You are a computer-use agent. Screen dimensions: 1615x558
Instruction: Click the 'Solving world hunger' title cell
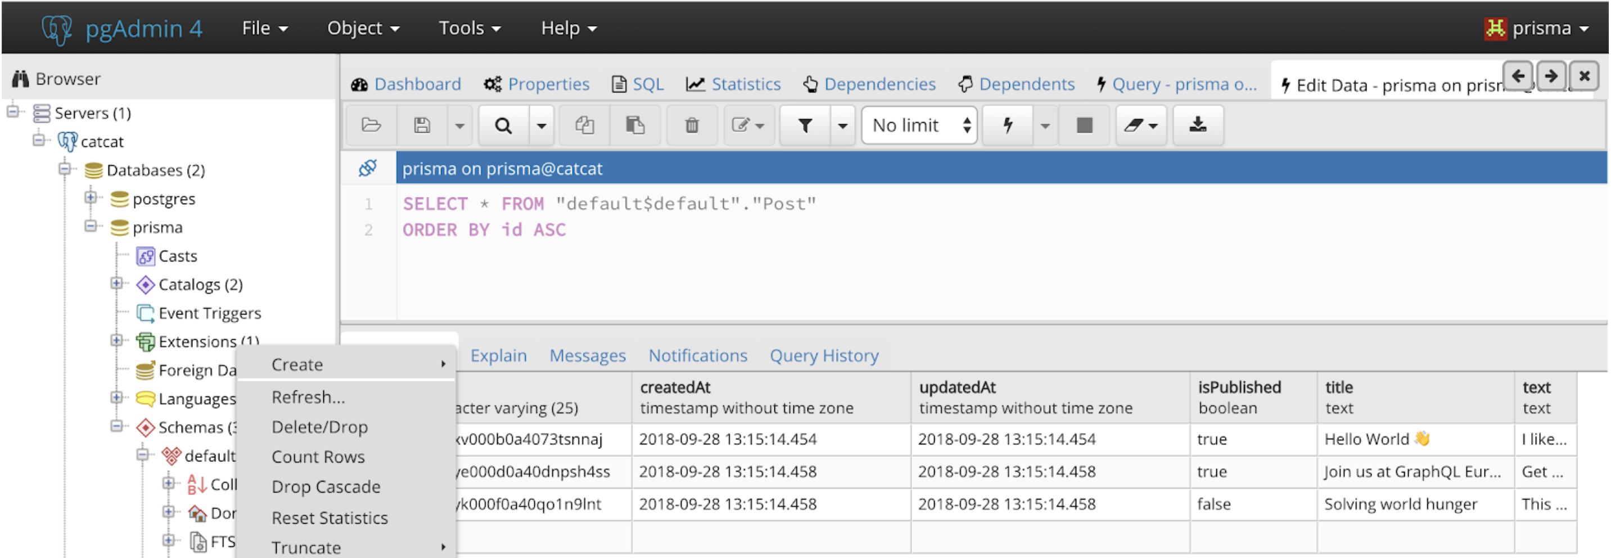(x=1415, y=505)
